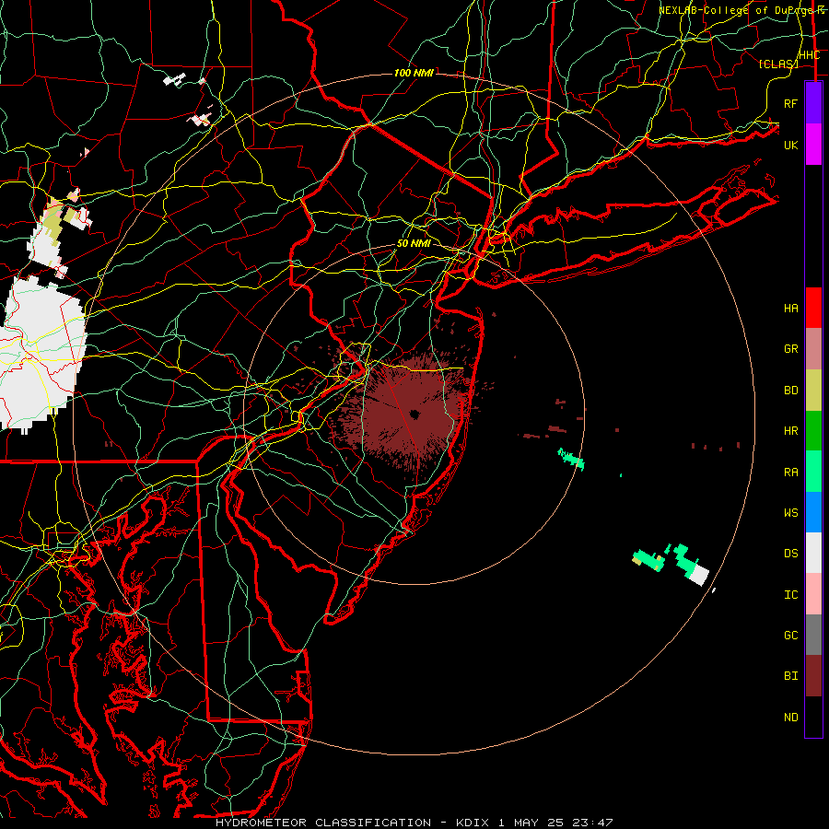
Task: Click the Hydrometeor Classification KDIX title caption
Action: click(414, 823)
